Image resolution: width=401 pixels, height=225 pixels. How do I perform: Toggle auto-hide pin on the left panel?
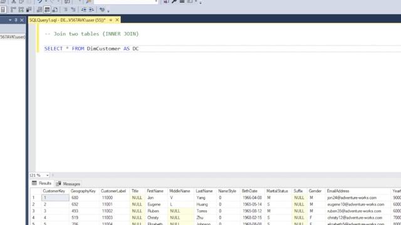(16, 20)
